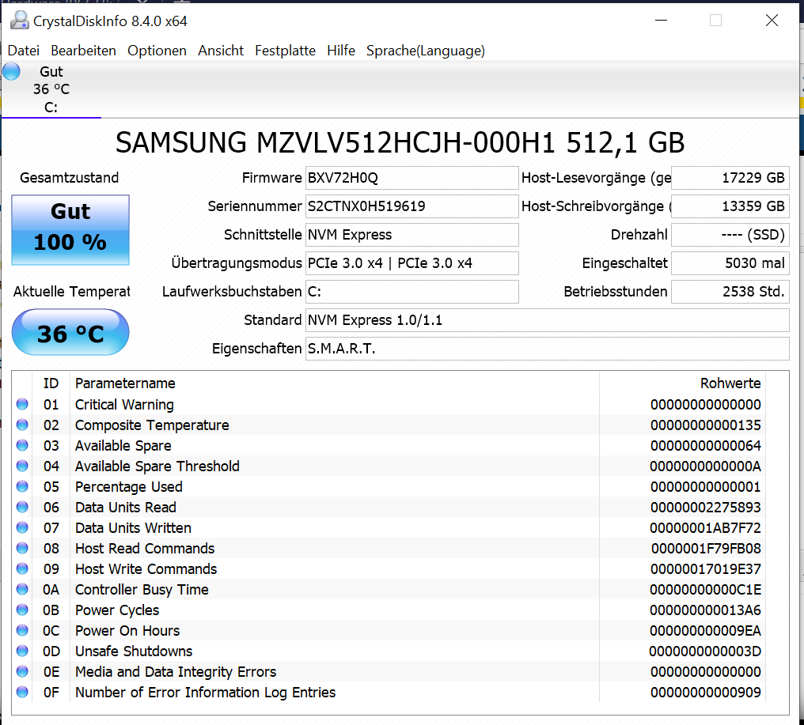Screen dimensions: 804x725
Task: Click the 36 °C temperature button
Action: coord(70,333)
